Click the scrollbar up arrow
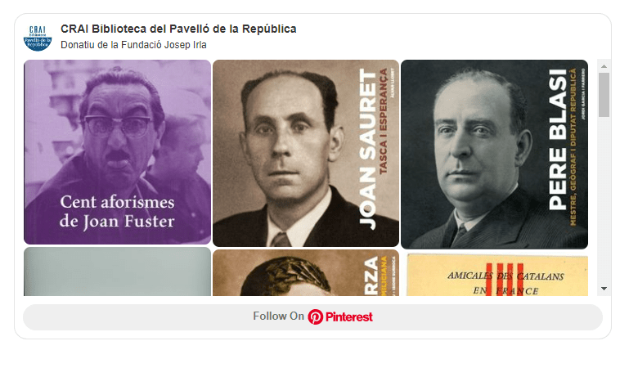This screenshot has width=629, height=368. point(604,66)
